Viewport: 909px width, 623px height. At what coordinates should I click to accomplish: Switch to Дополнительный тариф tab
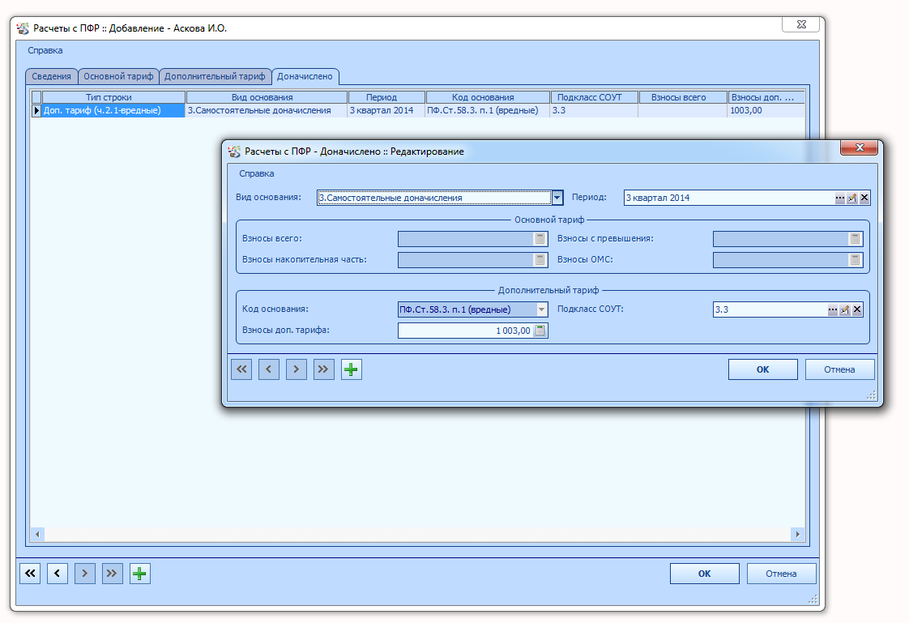click(x=215, y=76)
